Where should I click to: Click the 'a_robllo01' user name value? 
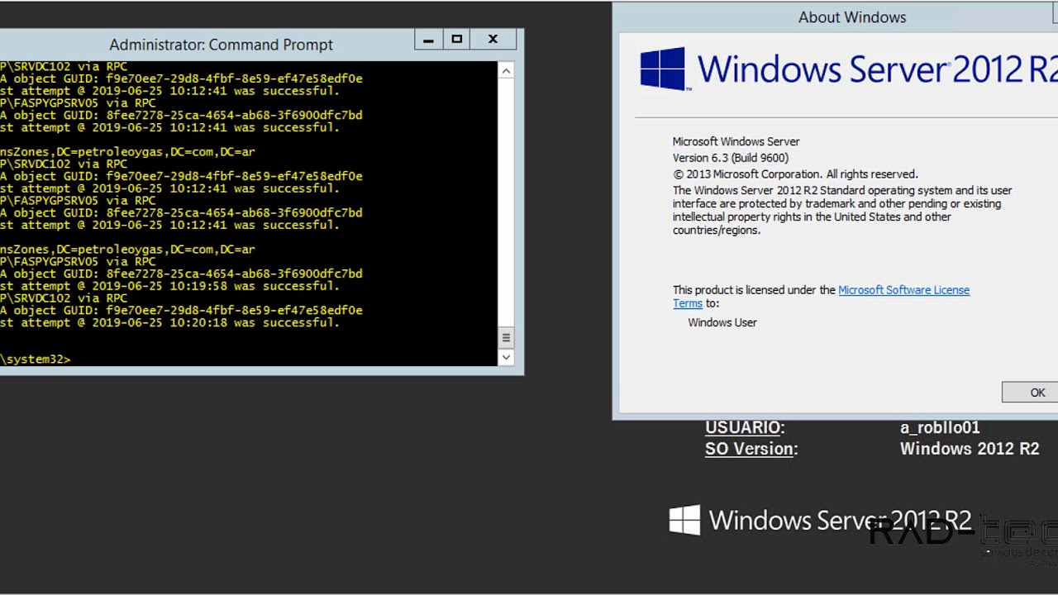point(940,427)
